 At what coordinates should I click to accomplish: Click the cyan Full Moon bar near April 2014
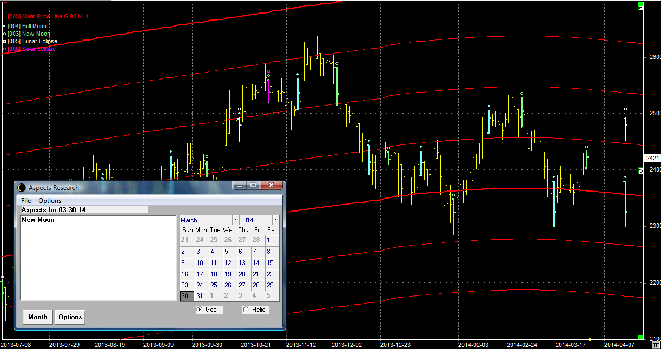pos(625,203)
